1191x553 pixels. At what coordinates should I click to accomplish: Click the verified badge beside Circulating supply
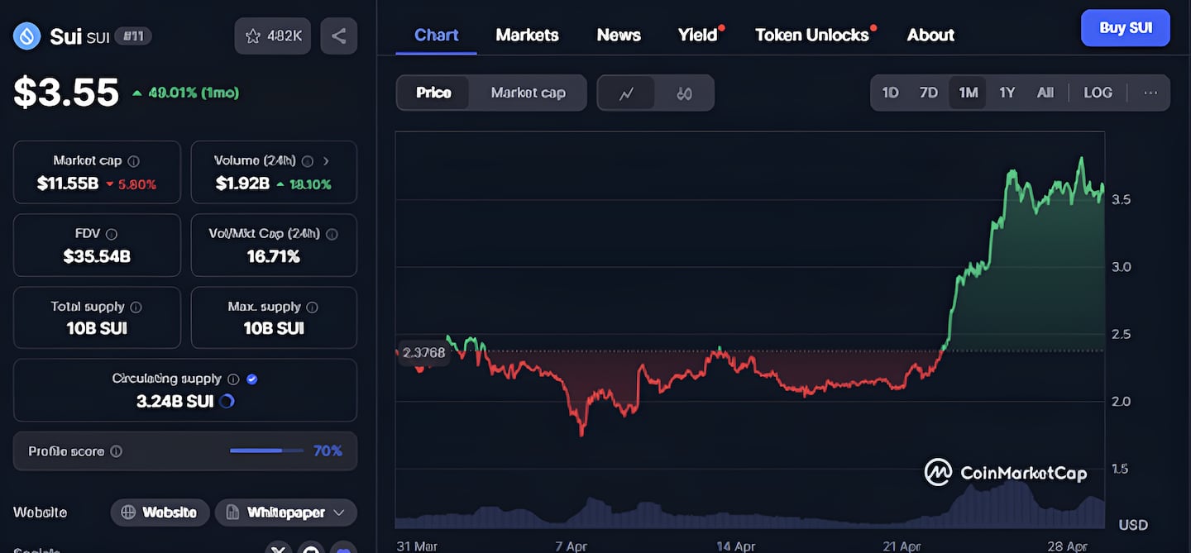coord(252,379)
